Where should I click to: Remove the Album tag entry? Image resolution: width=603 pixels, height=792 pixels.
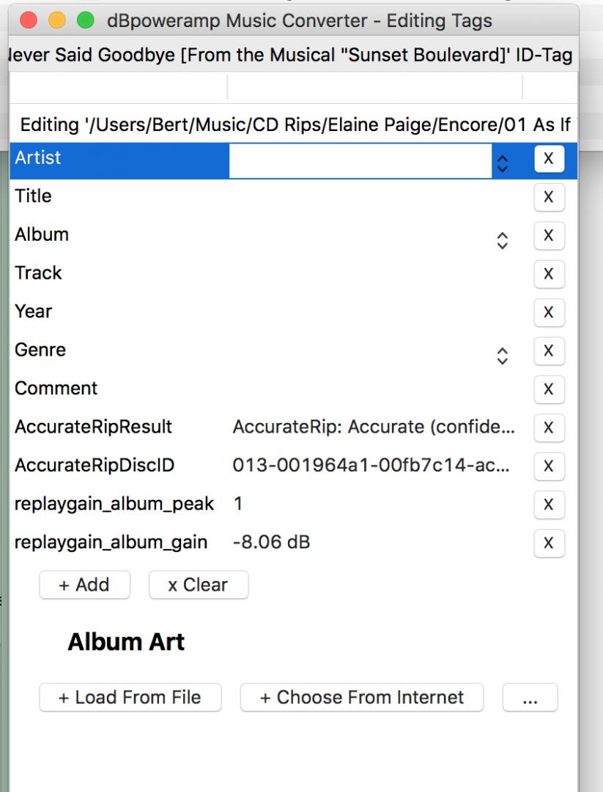point(549,236)
